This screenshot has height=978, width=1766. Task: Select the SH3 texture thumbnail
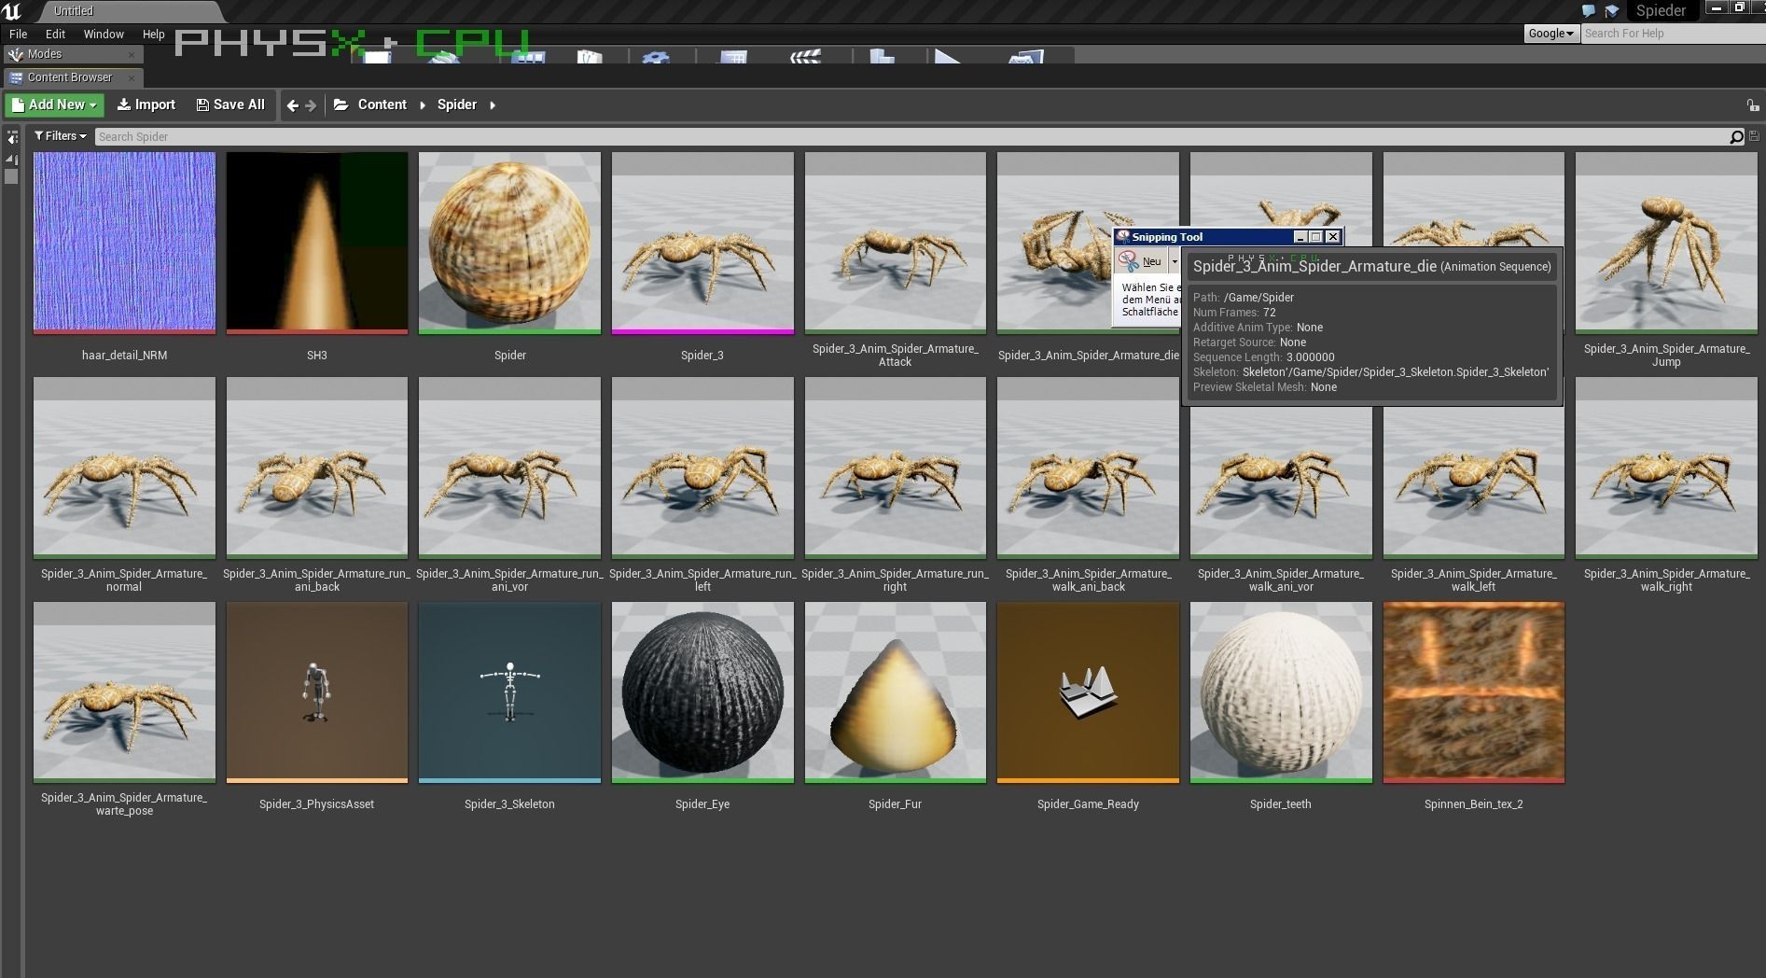pos(317,243)
